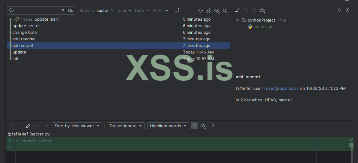The image size is (358, 163).
Task: Open log view options eye icon
Action: coord(217,11)
